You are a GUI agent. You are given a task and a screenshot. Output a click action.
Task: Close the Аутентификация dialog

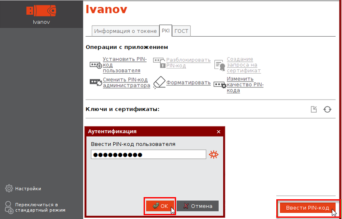(x=218, y=132)
